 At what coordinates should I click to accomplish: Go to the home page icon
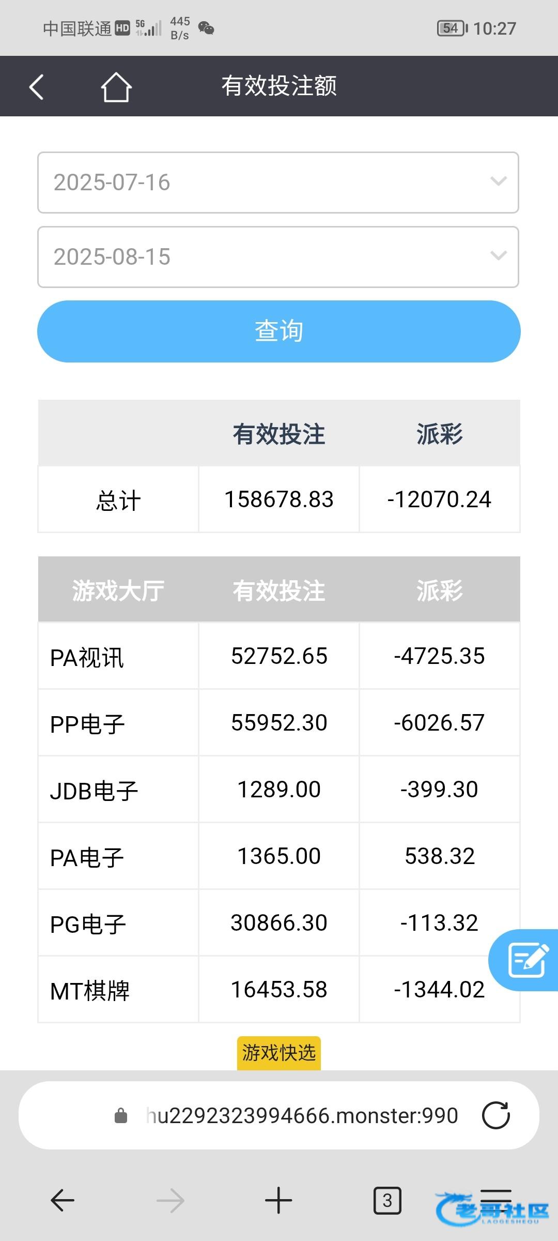(116, 86)
